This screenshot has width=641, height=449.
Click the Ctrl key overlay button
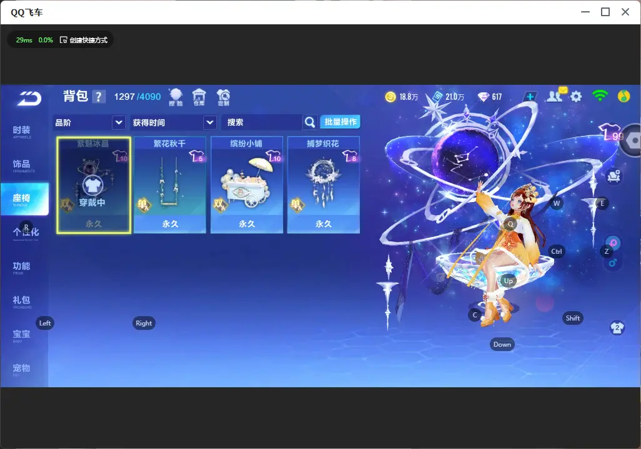(557, 251)
